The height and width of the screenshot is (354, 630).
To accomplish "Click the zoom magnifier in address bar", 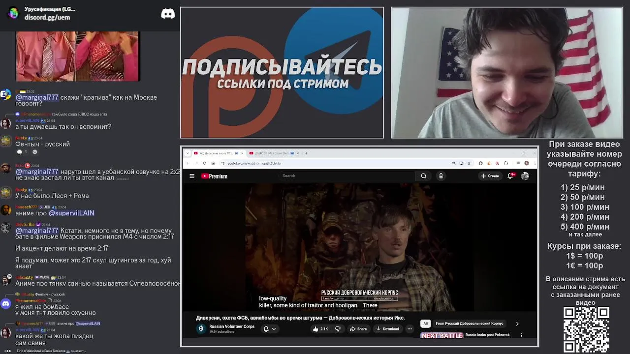I will 453,163.
